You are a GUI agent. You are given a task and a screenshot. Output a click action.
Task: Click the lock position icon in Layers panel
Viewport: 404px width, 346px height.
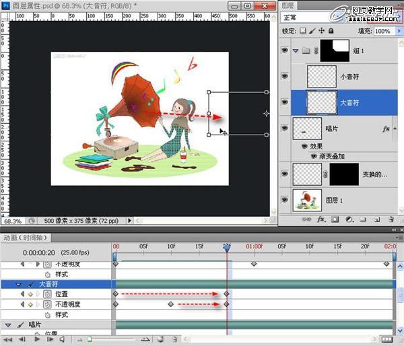321,31
